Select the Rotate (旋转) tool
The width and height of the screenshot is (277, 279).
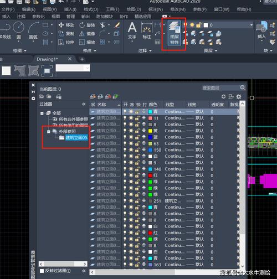coord(87,25)
